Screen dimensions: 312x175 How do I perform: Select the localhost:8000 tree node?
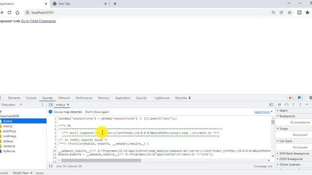(x=10, y=116)
